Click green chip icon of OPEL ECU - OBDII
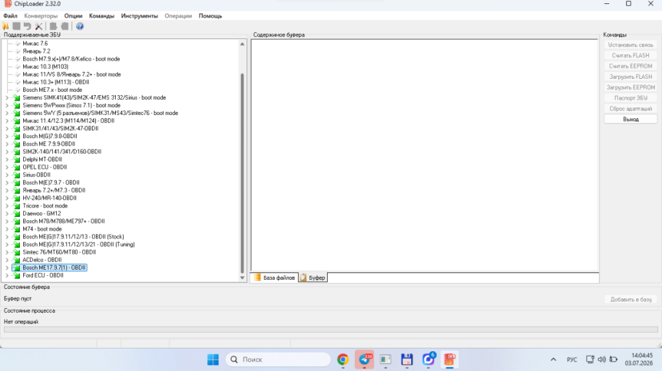This screenshot has width=662, height=371. tap(17, 167)
